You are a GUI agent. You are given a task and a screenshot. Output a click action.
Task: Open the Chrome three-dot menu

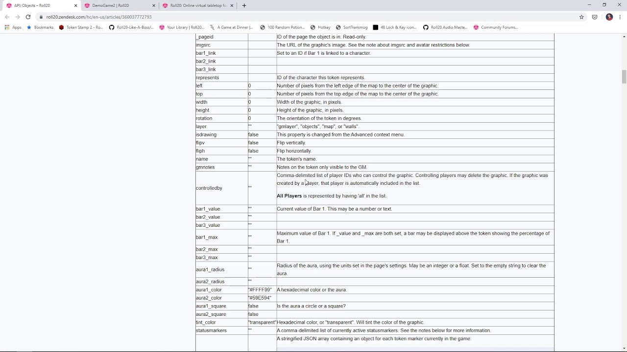point(620,17)
